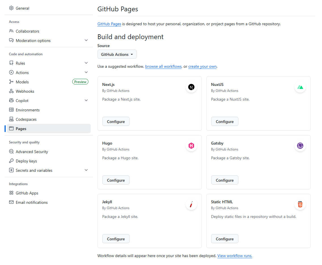Click the Environments server icon
Image resolution: width=322 pixels, height=265 pixels.
[11, 110]
